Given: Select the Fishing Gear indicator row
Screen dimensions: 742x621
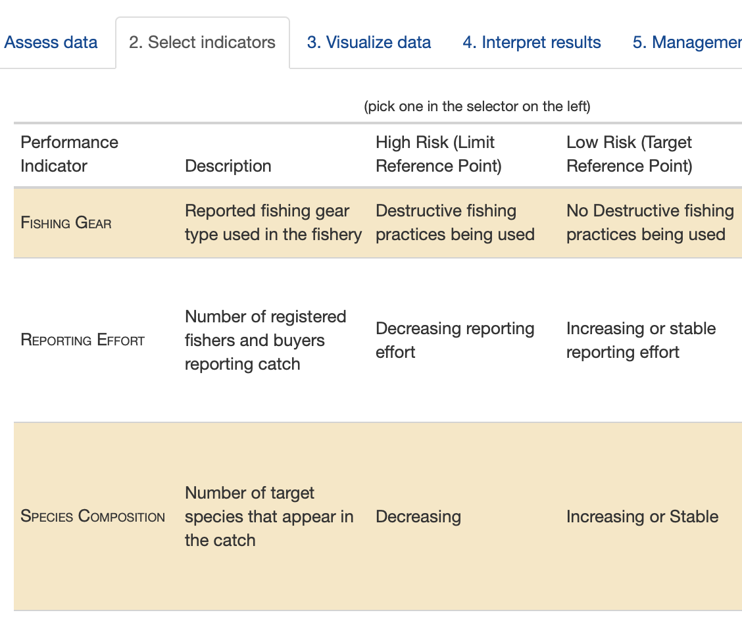Looking at the screenshot, I should 66,222.
